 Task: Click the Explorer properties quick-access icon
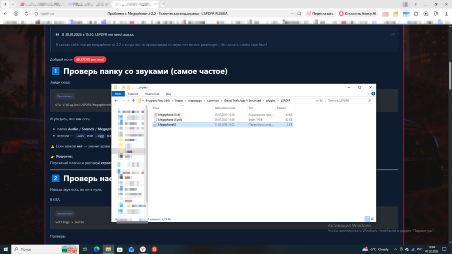click(x=123, y=87)
